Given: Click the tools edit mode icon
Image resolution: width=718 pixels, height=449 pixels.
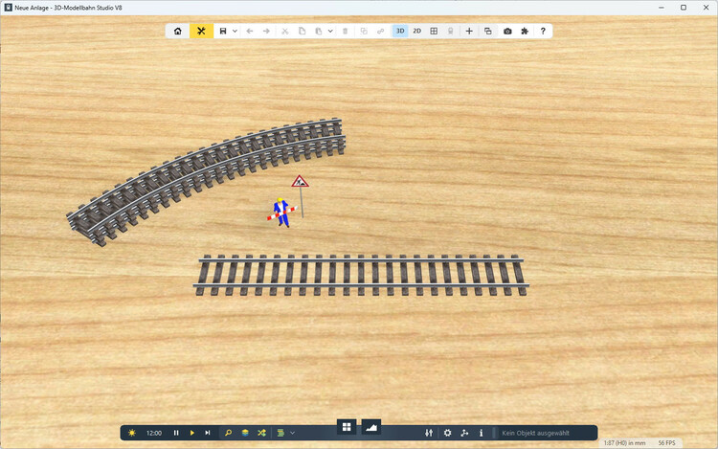Looking at the screenshot, I should (201, 31).
